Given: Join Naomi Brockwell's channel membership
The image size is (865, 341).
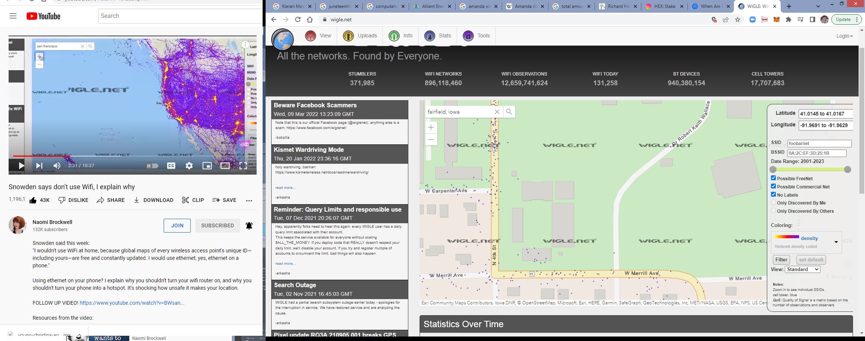Looking at the screenshot, I should click(177, 225).
